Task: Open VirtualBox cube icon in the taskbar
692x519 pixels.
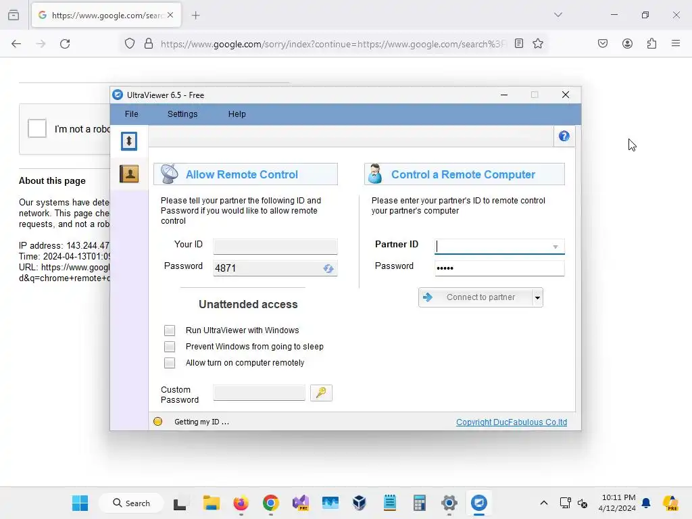Action: tap(360, 503)
